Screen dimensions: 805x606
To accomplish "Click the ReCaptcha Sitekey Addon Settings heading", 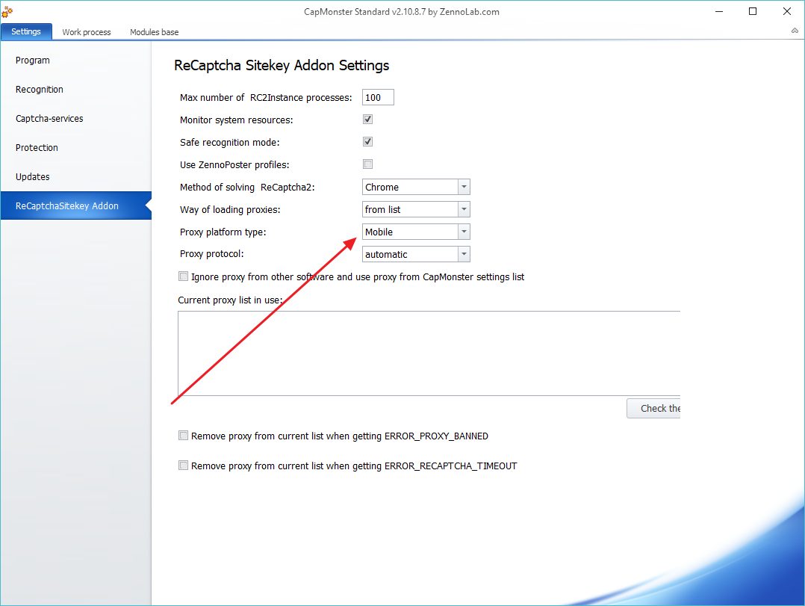I will coord(282,66).
